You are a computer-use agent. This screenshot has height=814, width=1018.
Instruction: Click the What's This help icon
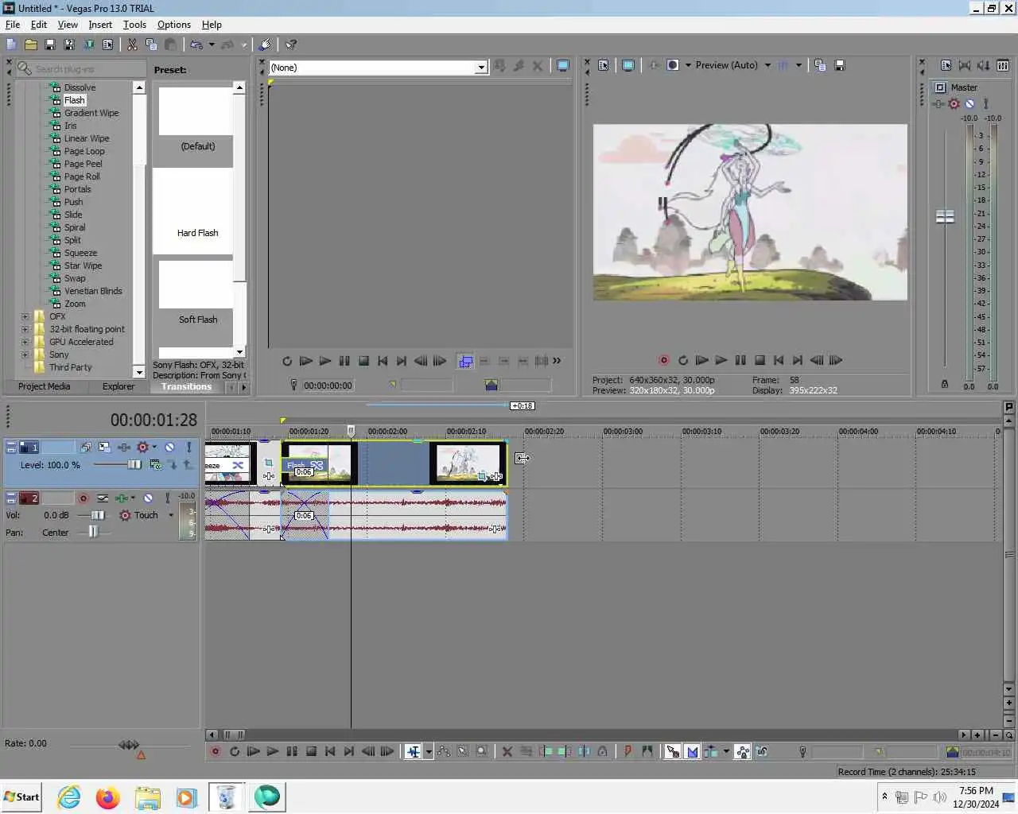(x=291, y=45)
